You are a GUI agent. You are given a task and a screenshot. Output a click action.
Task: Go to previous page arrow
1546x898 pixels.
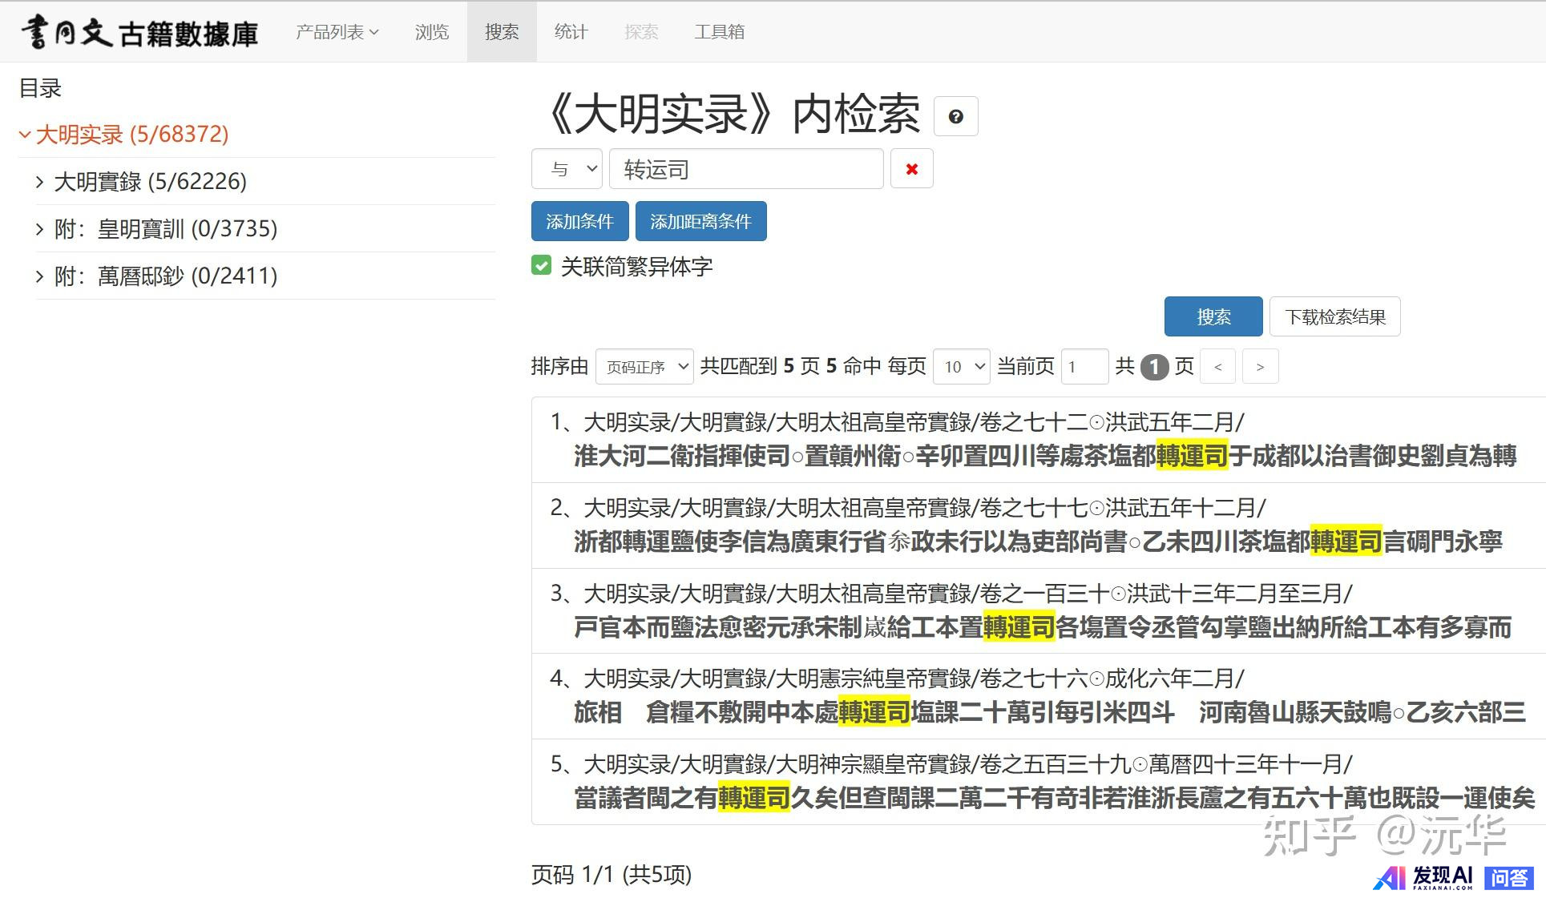coord(1217,367)
